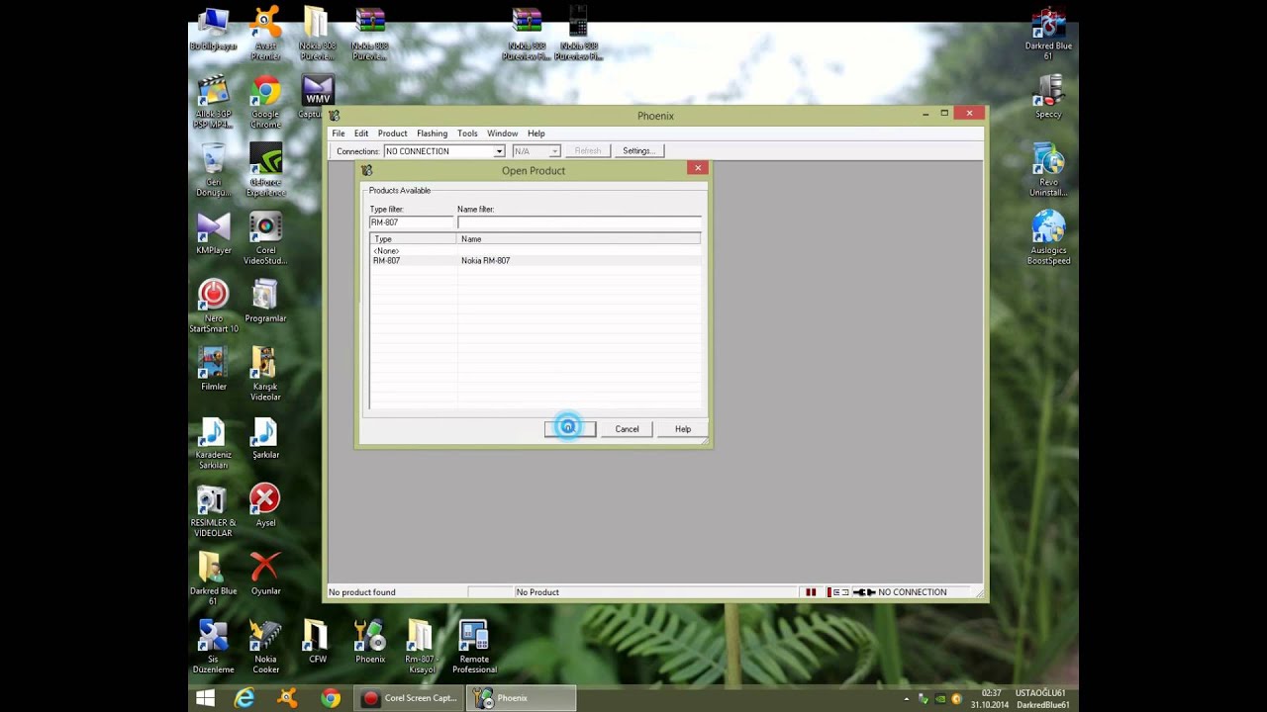Image resolution: width=1267 pixels, height=712 pixels.
Task: Confirm with the OK button in Open Product
Action: [570, 429]
